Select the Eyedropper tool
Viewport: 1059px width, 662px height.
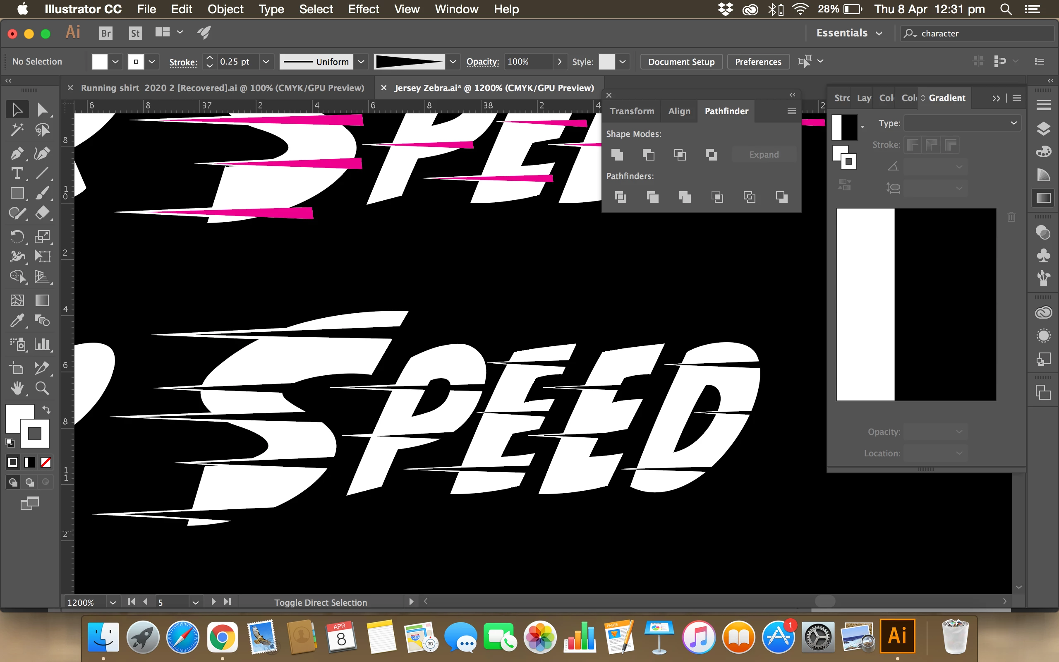[17, 321]
